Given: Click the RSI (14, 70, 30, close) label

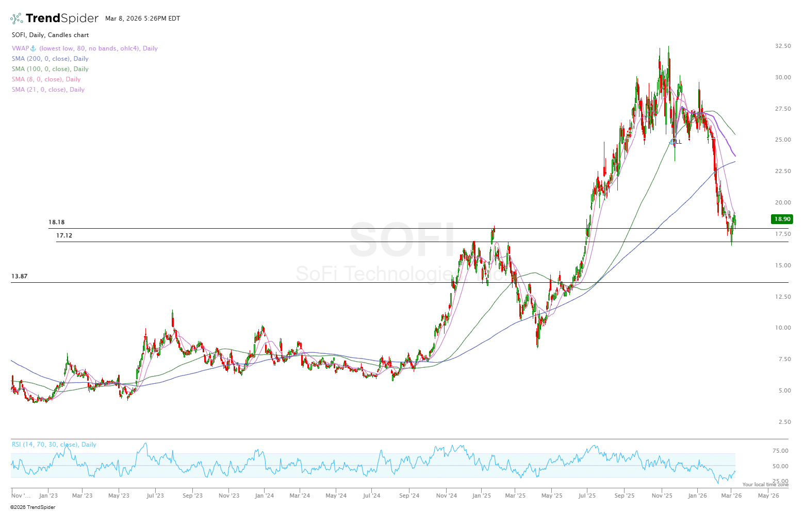Looking at the screenshot, I should (x=54, y=445).
